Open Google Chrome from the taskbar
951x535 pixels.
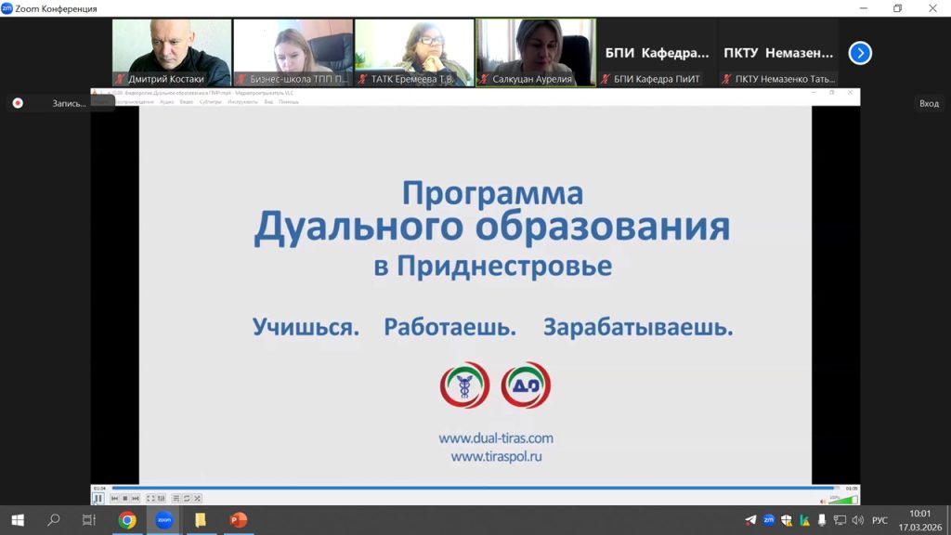(127, 520)
